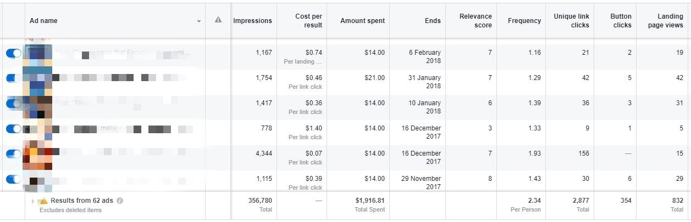Click warning icon in Results from 62 ads row
Screen dimensions: 691x222
[43, 201]
